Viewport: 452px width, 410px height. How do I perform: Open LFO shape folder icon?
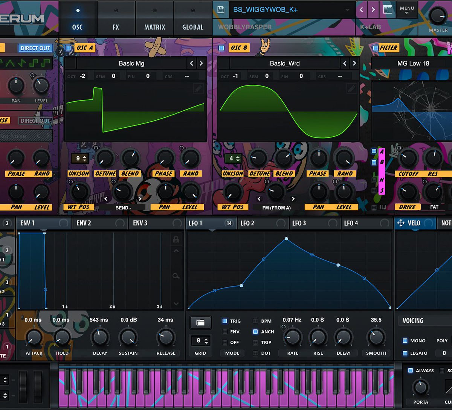point(200,323)
